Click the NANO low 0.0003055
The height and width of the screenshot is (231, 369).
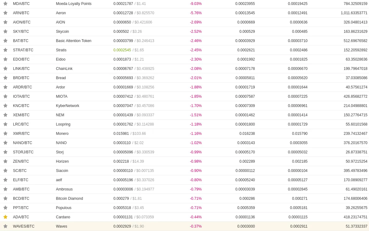tap(299, 143)
